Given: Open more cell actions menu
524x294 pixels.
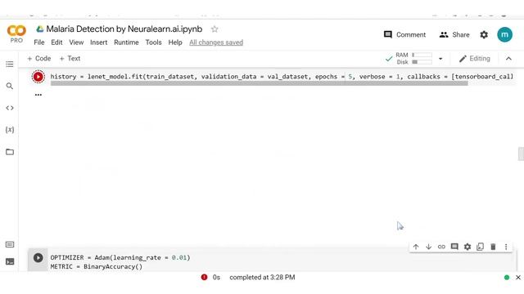Looking at the screenshot, I should coord(506,247).
